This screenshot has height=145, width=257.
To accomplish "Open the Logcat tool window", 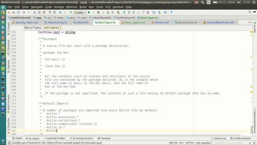I will click(33, 139).
